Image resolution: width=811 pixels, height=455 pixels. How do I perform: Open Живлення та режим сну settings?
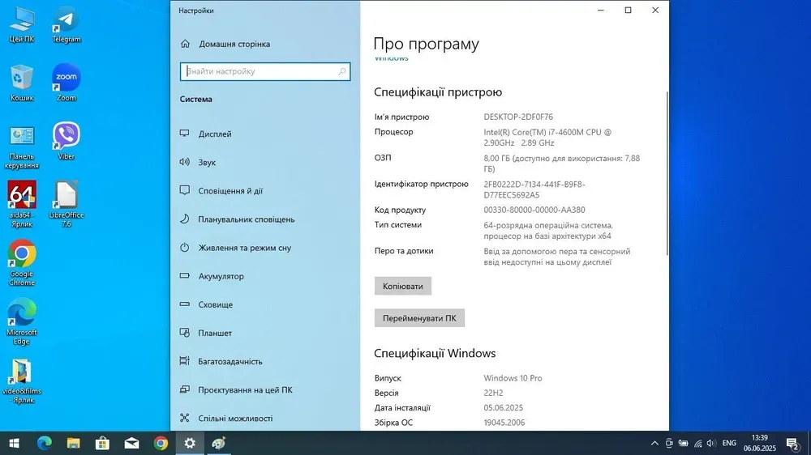pyautogui.click(x=244, y=248)
